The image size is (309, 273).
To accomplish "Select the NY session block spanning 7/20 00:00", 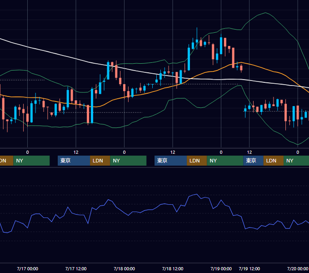I will [296, 161].
